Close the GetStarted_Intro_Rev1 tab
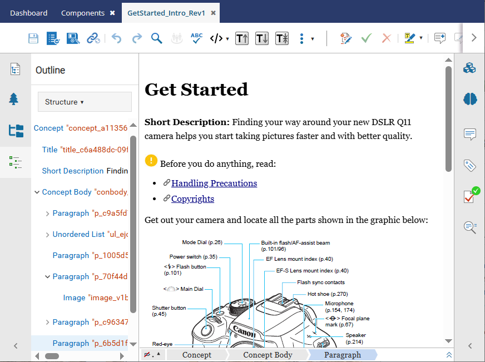The height and width of the screenshot is (362, 485). tap(214, 13)
